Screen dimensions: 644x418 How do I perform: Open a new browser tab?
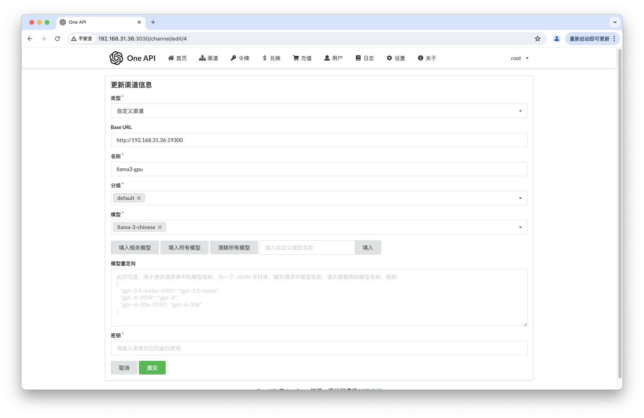tap(153, 22)
